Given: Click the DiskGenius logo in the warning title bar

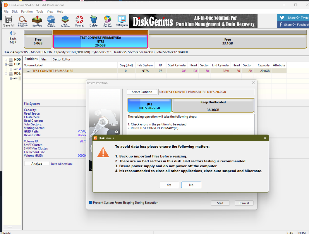Looking at the screenshot, I should click(95, 138).
